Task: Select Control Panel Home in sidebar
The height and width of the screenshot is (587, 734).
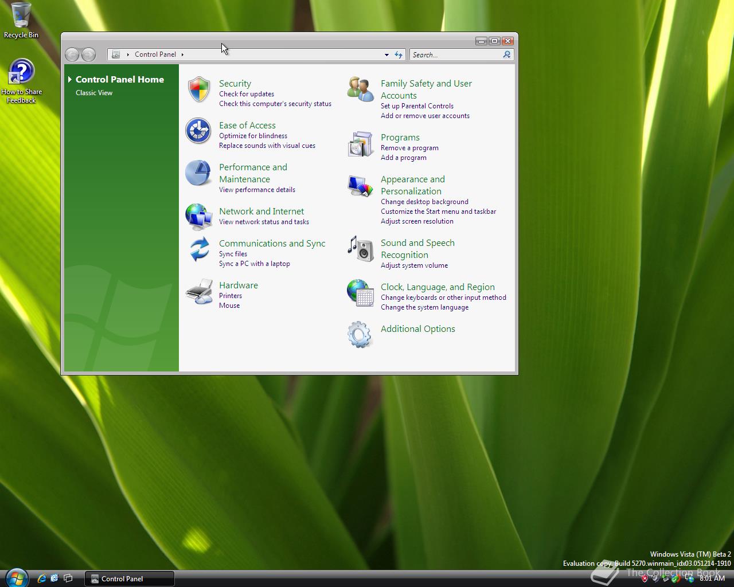Action: [x=120, y=80]
